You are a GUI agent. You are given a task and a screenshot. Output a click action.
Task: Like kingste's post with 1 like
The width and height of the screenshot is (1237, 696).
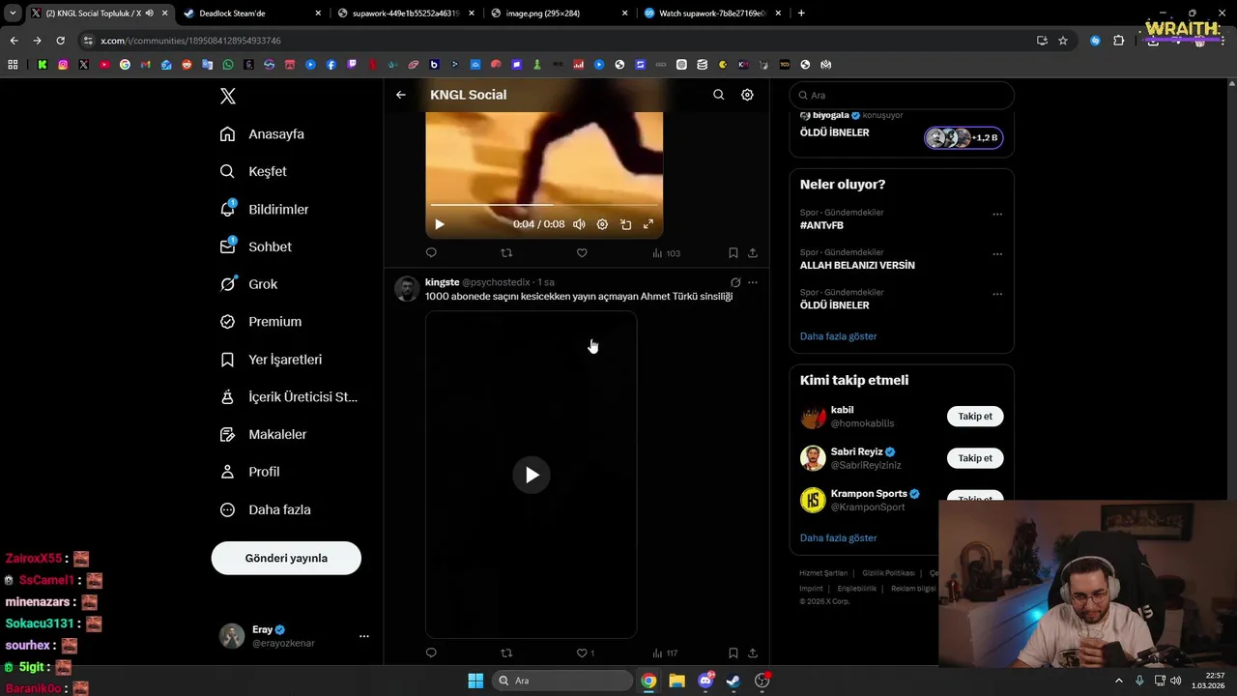tap(586, 653)
